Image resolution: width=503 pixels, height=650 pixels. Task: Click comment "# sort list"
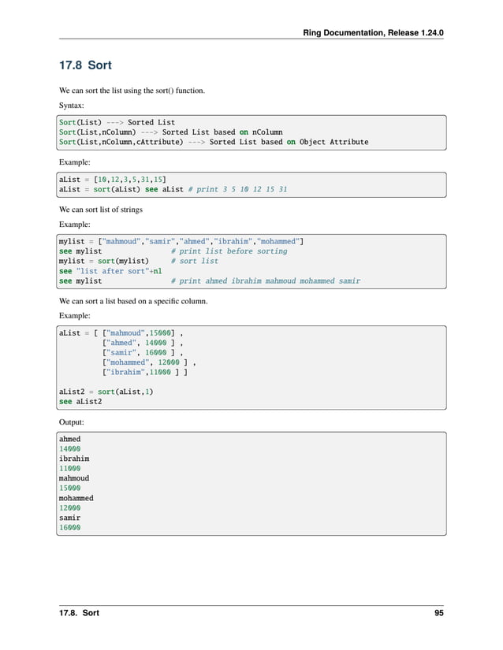(x=195, y=261)
